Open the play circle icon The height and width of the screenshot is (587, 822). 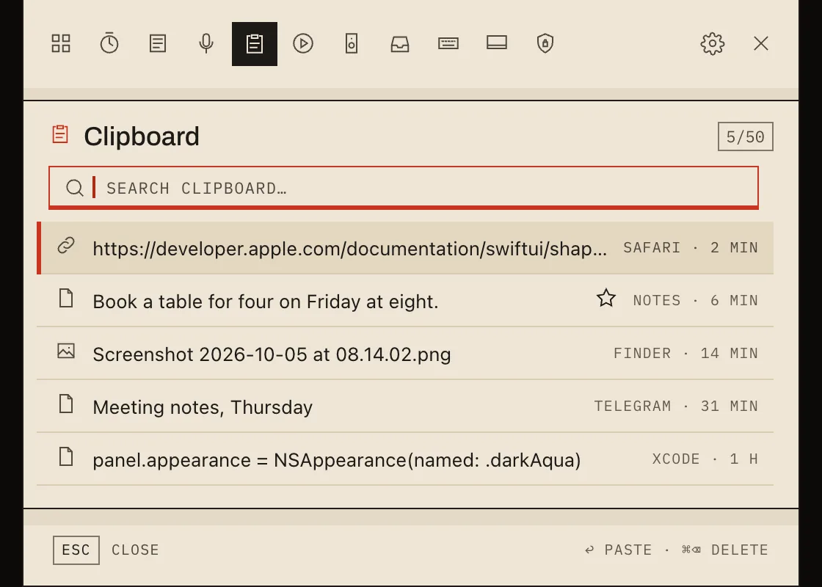(x=303, y=43)
